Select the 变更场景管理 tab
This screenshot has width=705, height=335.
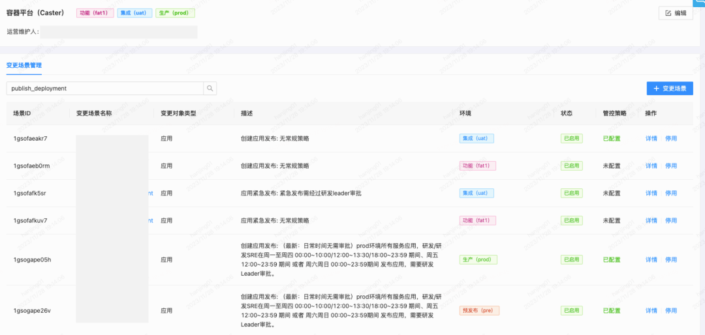pos(24,65)
